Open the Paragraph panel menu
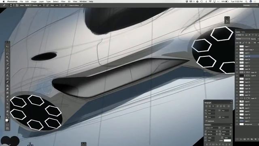The height and width of the screenshot is (146, 259). pos(231,103)
